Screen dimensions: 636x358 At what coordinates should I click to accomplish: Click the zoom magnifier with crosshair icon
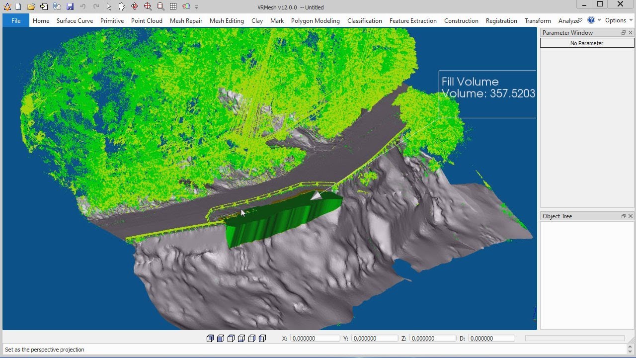coord(148,6)
